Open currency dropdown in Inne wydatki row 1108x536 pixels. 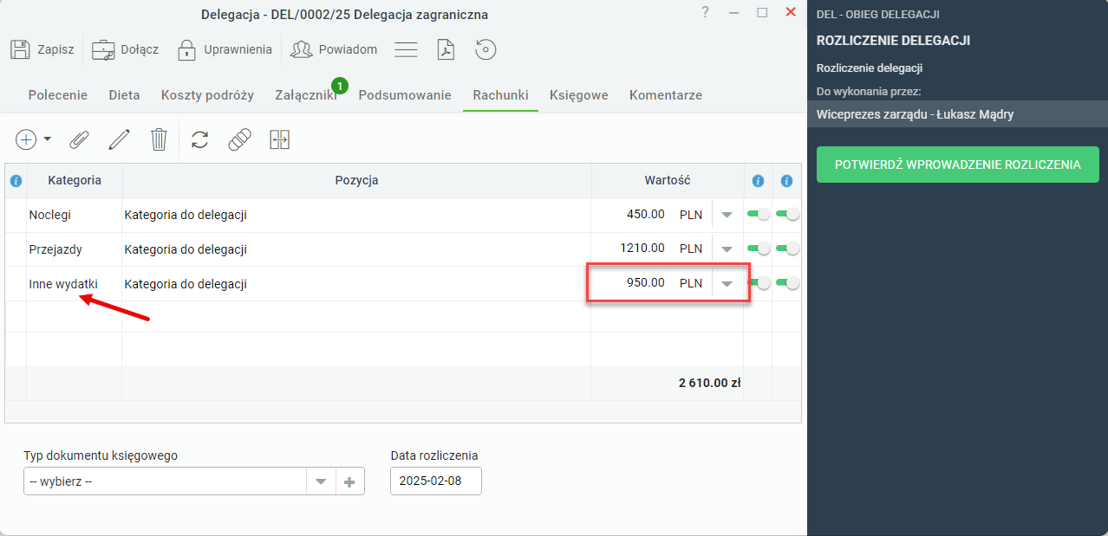coord(727,284)
